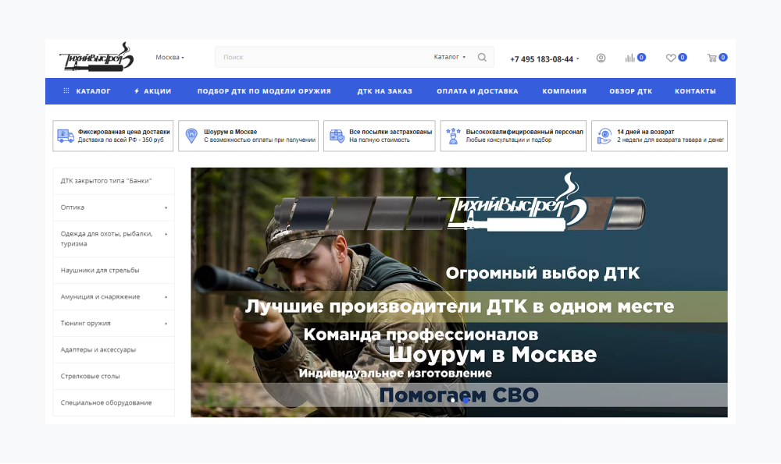The width and height of the screenshot is (781, 464).
Task: Select ДТК закрытого типа Банки category
Action: coord(107,180)
